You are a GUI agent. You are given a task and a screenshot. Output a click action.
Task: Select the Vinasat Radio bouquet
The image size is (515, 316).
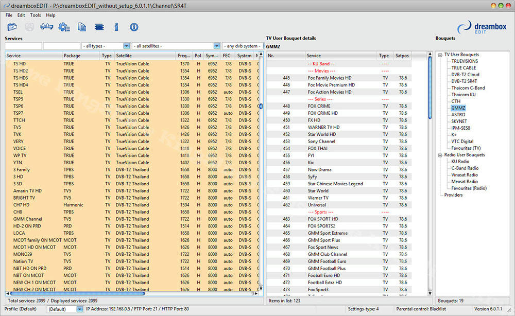[x=465, y=175]
